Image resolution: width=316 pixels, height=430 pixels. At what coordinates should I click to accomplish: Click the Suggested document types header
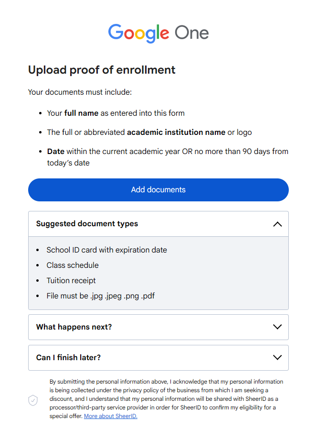click(87, 224)
